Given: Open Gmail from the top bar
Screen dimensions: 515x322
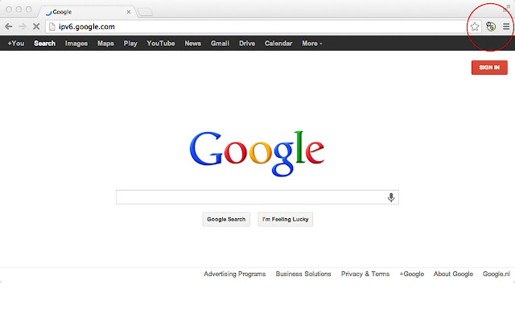Looking at the screenshot, I should click(220, 43).
